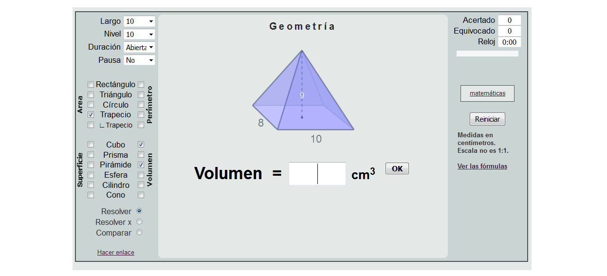Click the Volumen answer input field

(317, 174)
